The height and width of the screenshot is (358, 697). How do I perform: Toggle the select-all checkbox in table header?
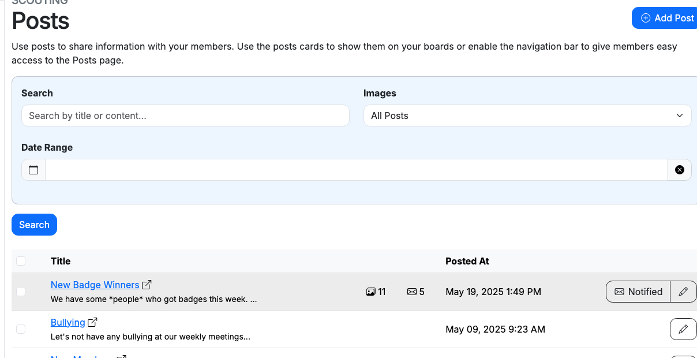(x=21, y=261)
